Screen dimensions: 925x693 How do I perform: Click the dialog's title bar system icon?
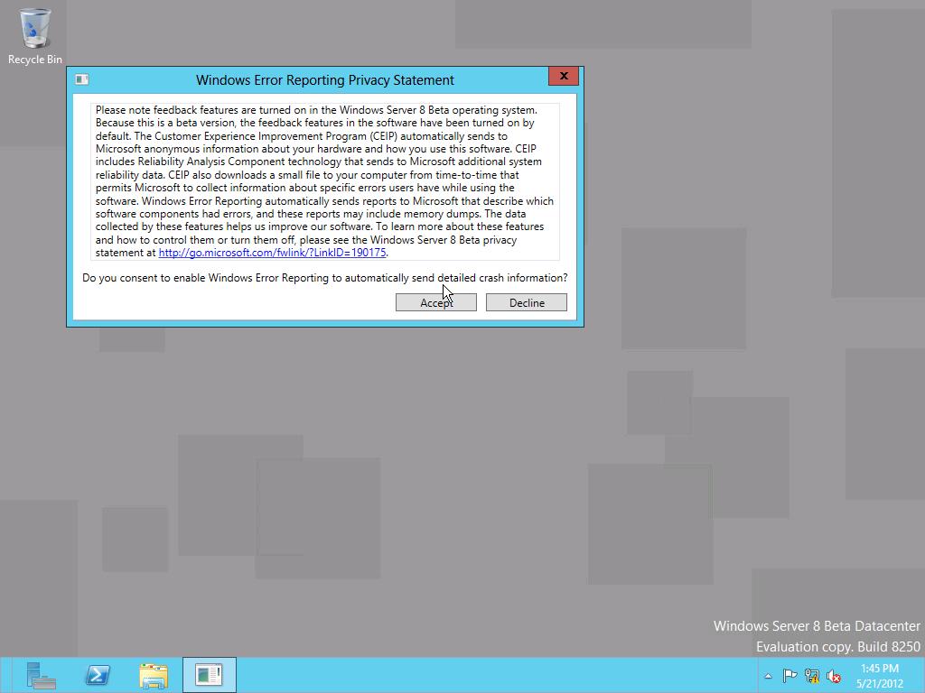pyautogui.click(x=82, y=79)
